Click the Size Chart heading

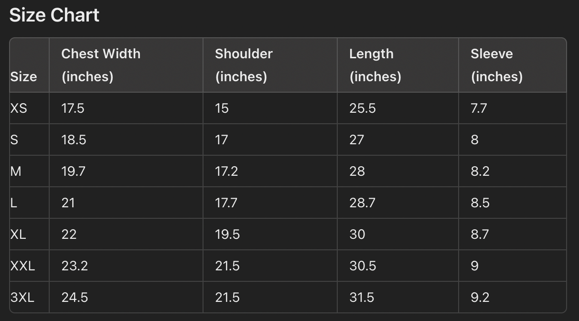pos(54,15)
